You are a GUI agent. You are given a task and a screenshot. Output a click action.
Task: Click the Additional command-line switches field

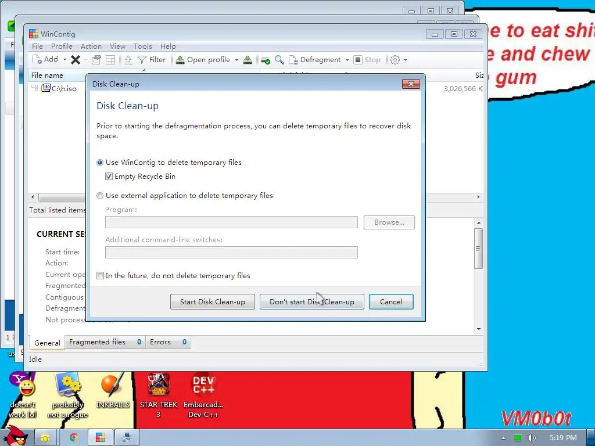[231, 252]
